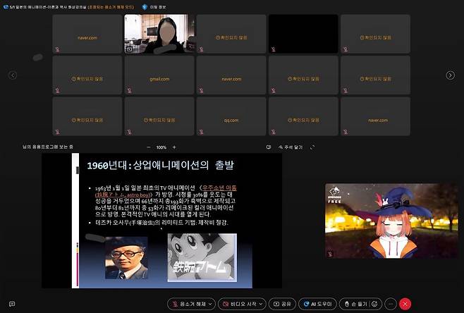Expand video options arrow beside 비디오 시작

[261, 304]
